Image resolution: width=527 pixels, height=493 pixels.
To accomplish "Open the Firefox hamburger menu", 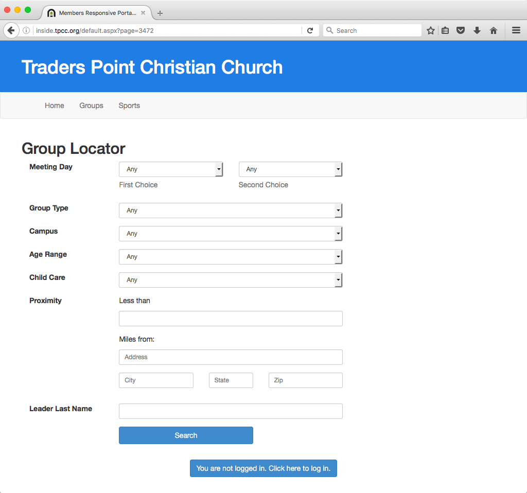I will click(x=516, y=30).
